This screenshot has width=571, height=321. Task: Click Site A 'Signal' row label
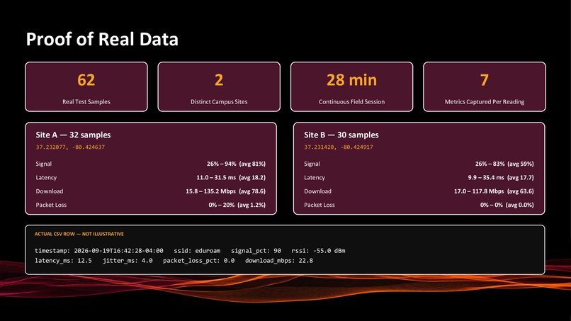click(44, 164)
